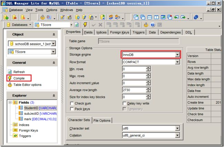Click the tile windows horizontally icon
224x147 pixels.
(150, 17)
